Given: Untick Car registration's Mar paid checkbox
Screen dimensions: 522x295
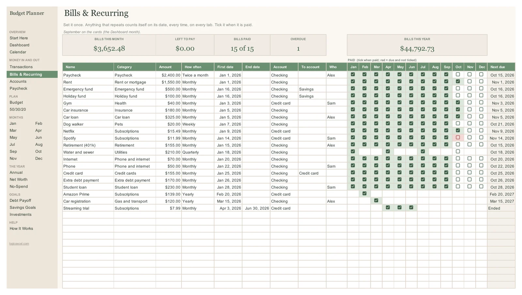Looking at the screenshot, I should [376, 200].
